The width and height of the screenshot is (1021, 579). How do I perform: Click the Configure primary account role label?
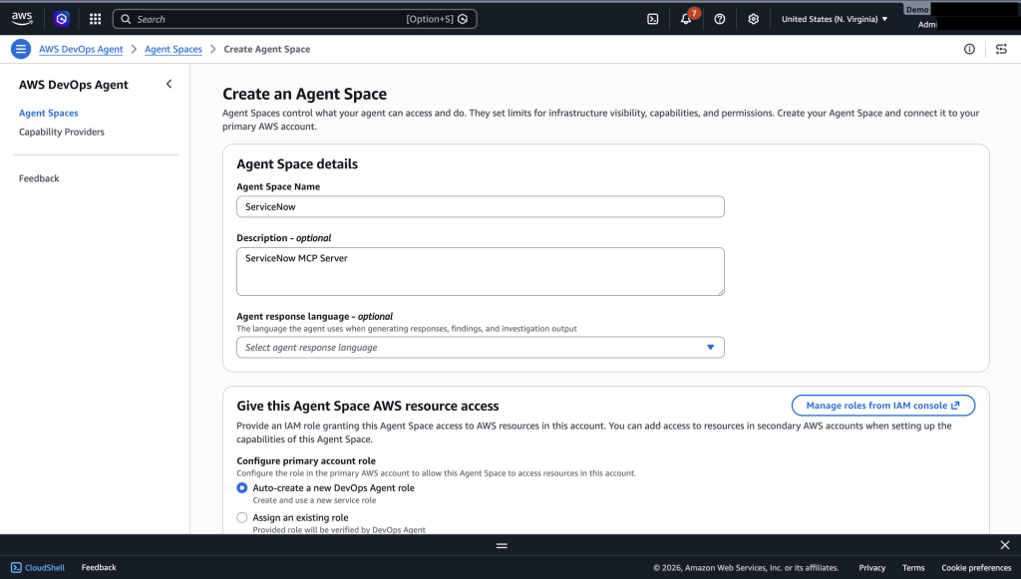point(306,460)
